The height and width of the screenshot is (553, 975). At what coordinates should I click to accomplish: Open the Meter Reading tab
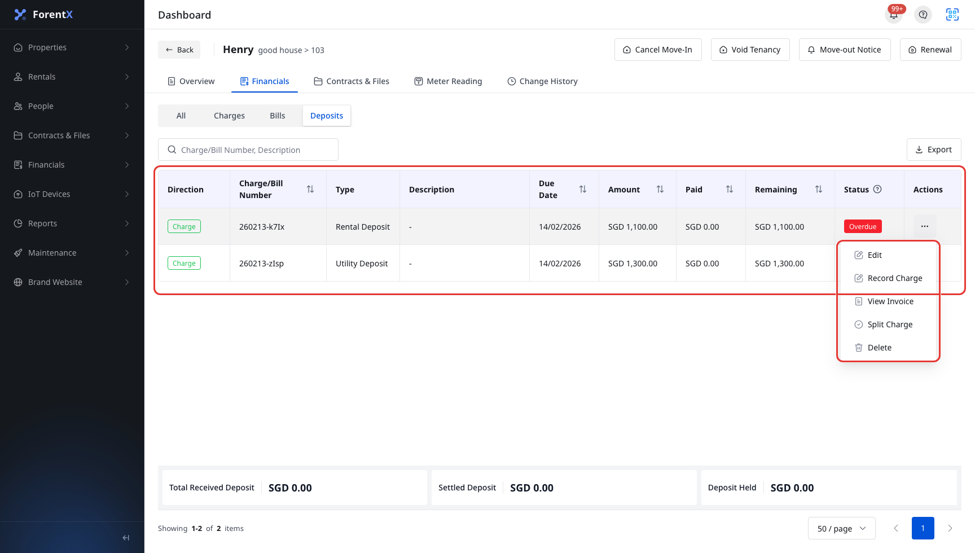point(448,81)
